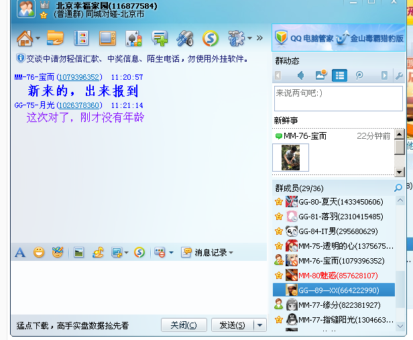
Task: Select member GG-80-夏天(1433450606)
Action: tap(334, 202)
